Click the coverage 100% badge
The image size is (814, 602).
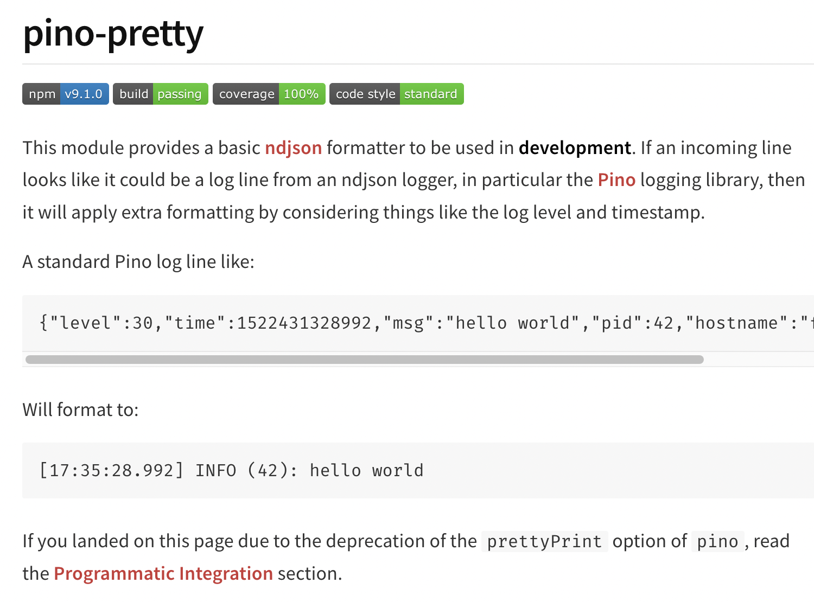point(268,93)
